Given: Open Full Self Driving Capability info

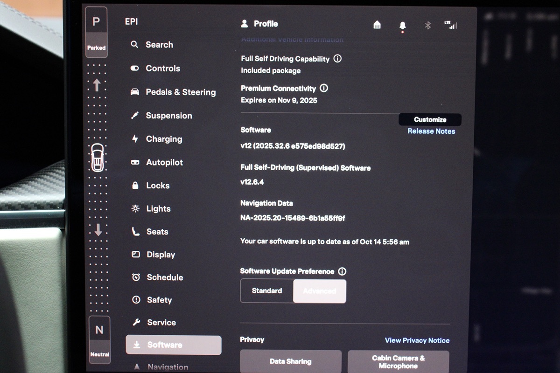Looking at the screenshot, I should point(338,59).
